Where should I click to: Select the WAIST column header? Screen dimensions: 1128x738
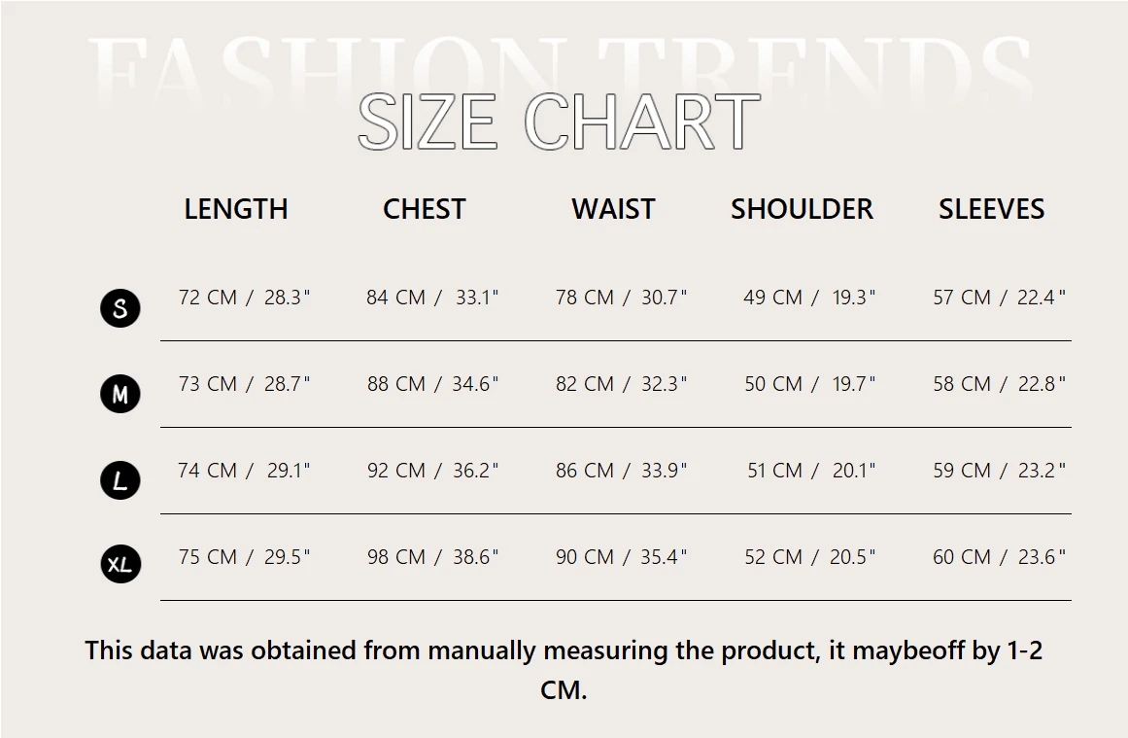[x=613, y=209]
